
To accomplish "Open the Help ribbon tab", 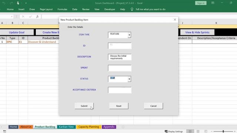I will tap(123, 9).
